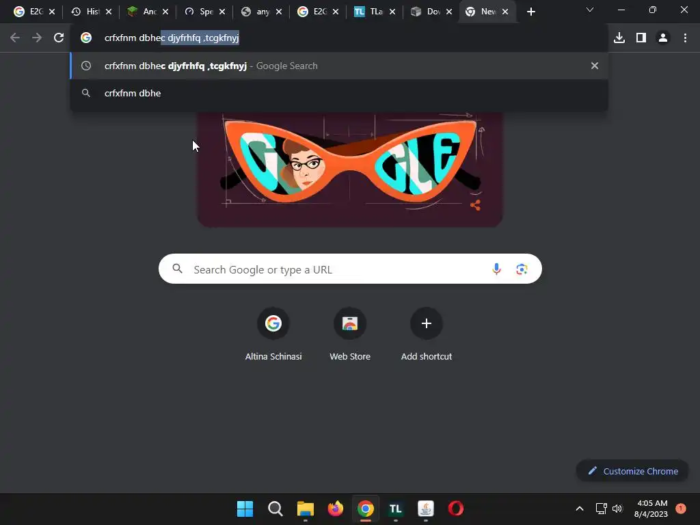The image size is (700, 525).
Task: Start voice search with microphone icon
Action: point(496,269)
